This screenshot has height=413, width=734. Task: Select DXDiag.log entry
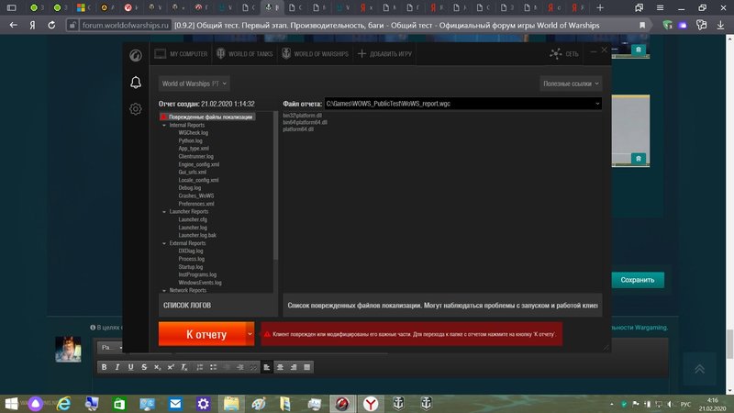pos(191,251)
